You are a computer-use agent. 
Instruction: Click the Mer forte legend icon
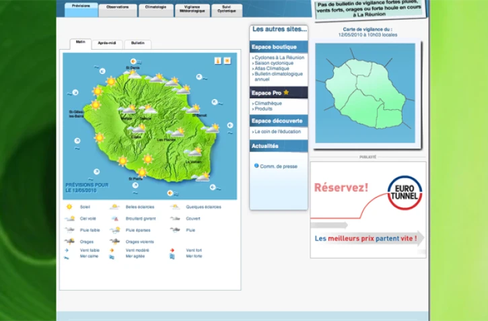click(172, 256)
